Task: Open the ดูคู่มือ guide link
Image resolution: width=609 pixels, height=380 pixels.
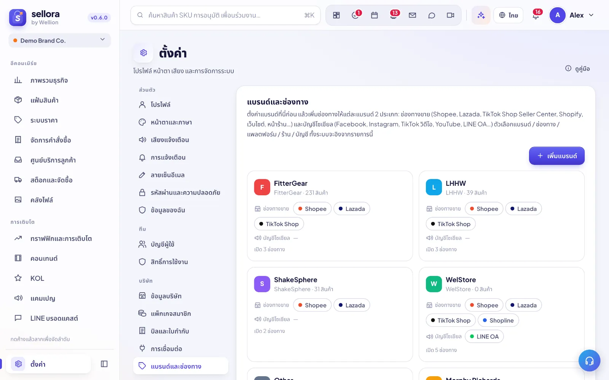Action: point(578,69)
